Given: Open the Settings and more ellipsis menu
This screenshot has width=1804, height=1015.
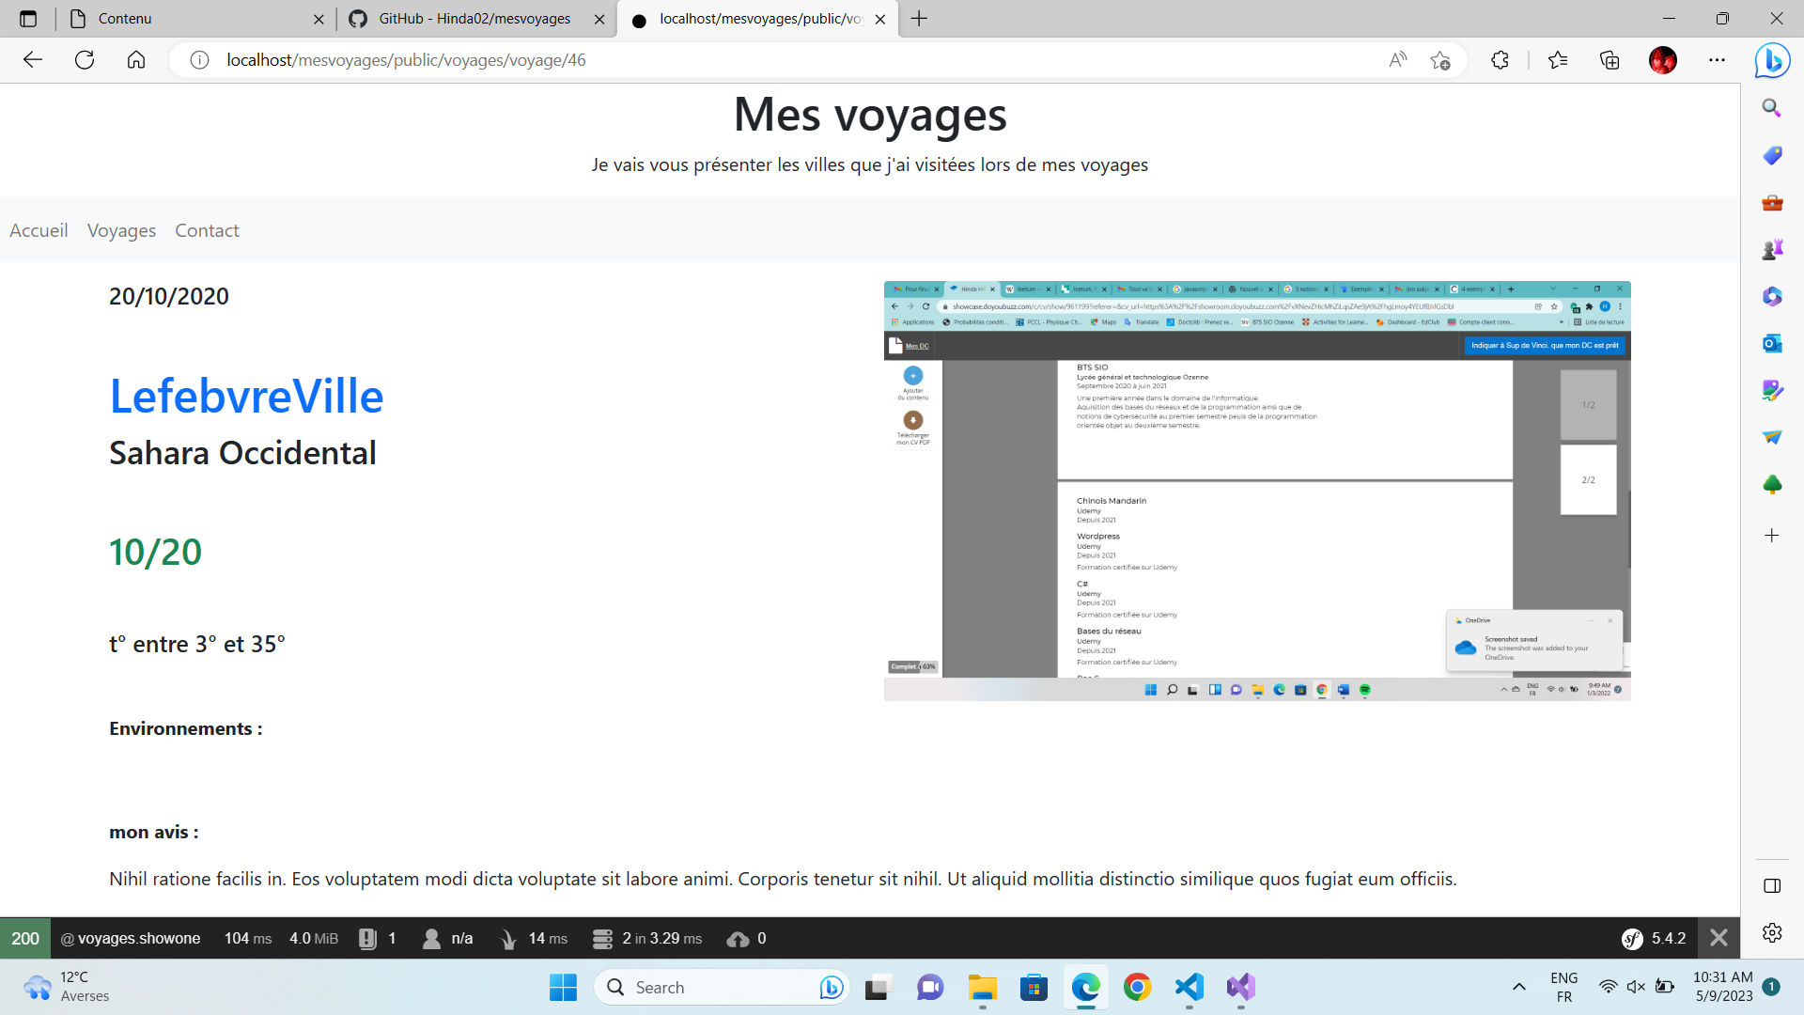Looking at the screenshot, I should coord(1717,60).
